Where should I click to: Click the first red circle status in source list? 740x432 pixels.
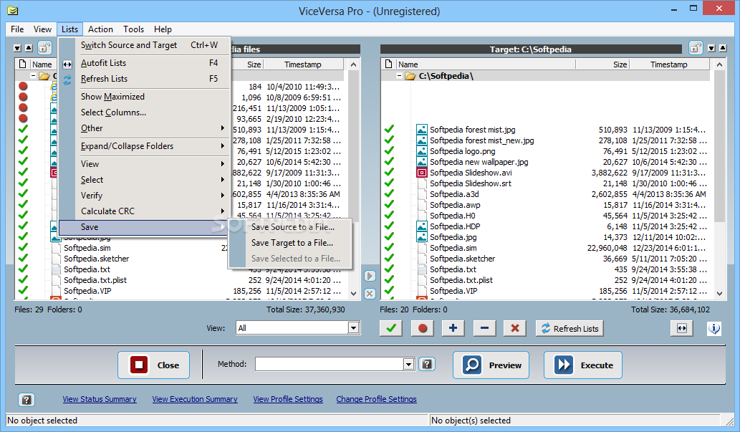[23, 87]
